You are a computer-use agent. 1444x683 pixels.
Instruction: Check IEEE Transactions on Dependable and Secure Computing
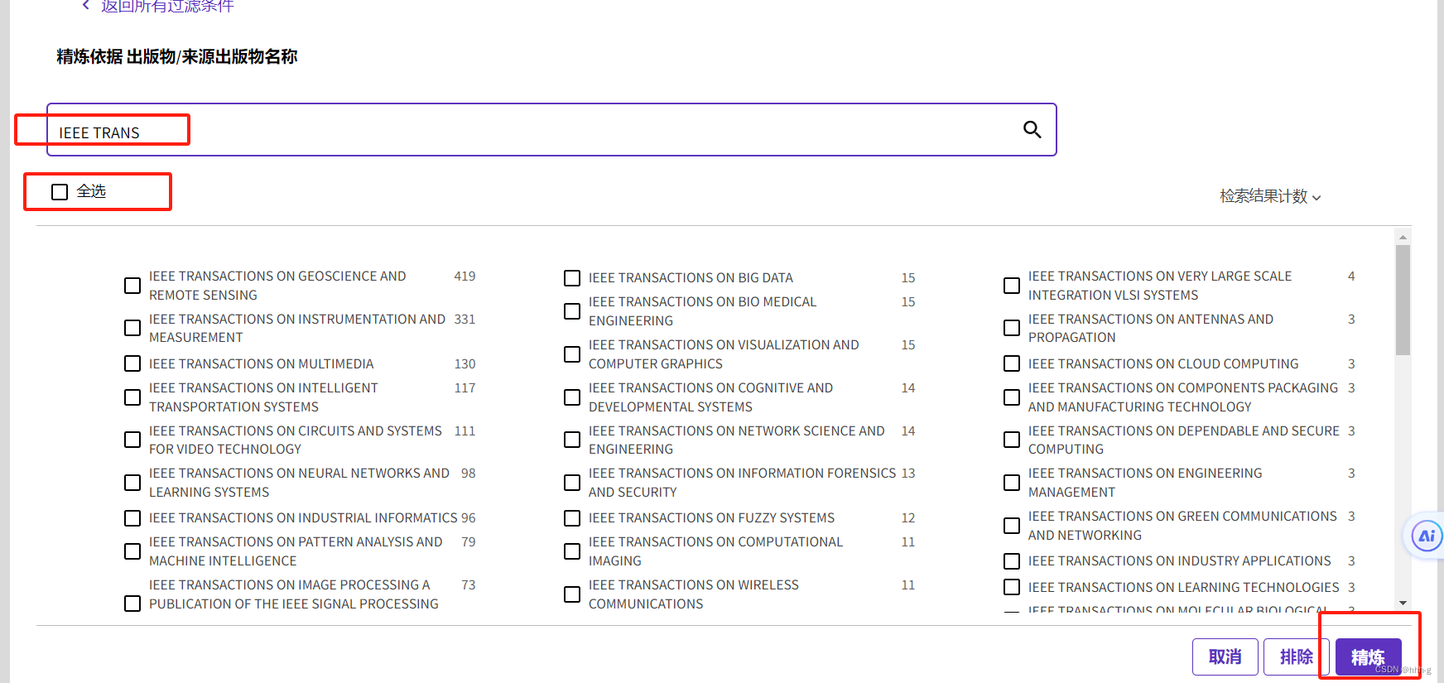pyautogui.click(x=1012, y=440)
